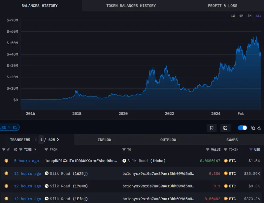Switch off the blue toggle near the save icon
This screenshot has height=203, width=264.
click(242, 128)
